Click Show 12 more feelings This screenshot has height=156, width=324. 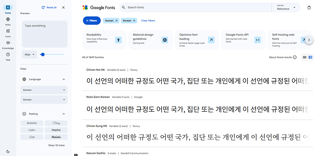coord(56,145)
